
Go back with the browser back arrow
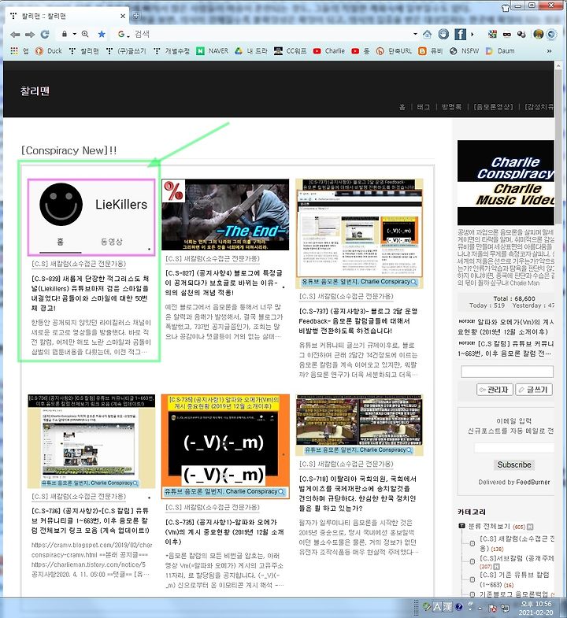[x=15, y=35]
